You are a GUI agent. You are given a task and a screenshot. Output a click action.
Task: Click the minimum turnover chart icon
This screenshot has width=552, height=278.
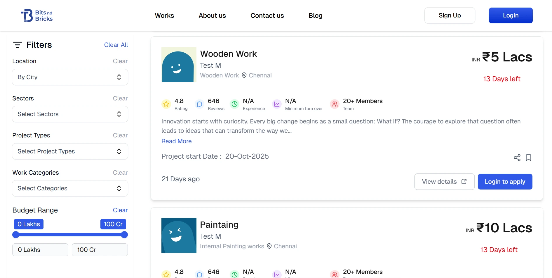point(277,104)
